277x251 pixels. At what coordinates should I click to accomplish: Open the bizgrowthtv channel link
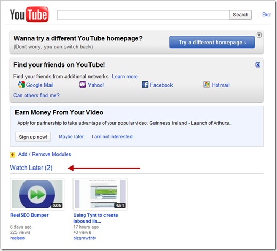[85, 238]
